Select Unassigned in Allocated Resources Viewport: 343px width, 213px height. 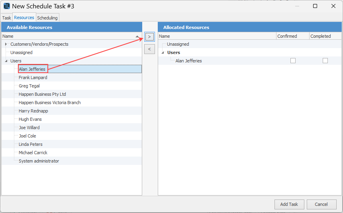click(178, 44)
